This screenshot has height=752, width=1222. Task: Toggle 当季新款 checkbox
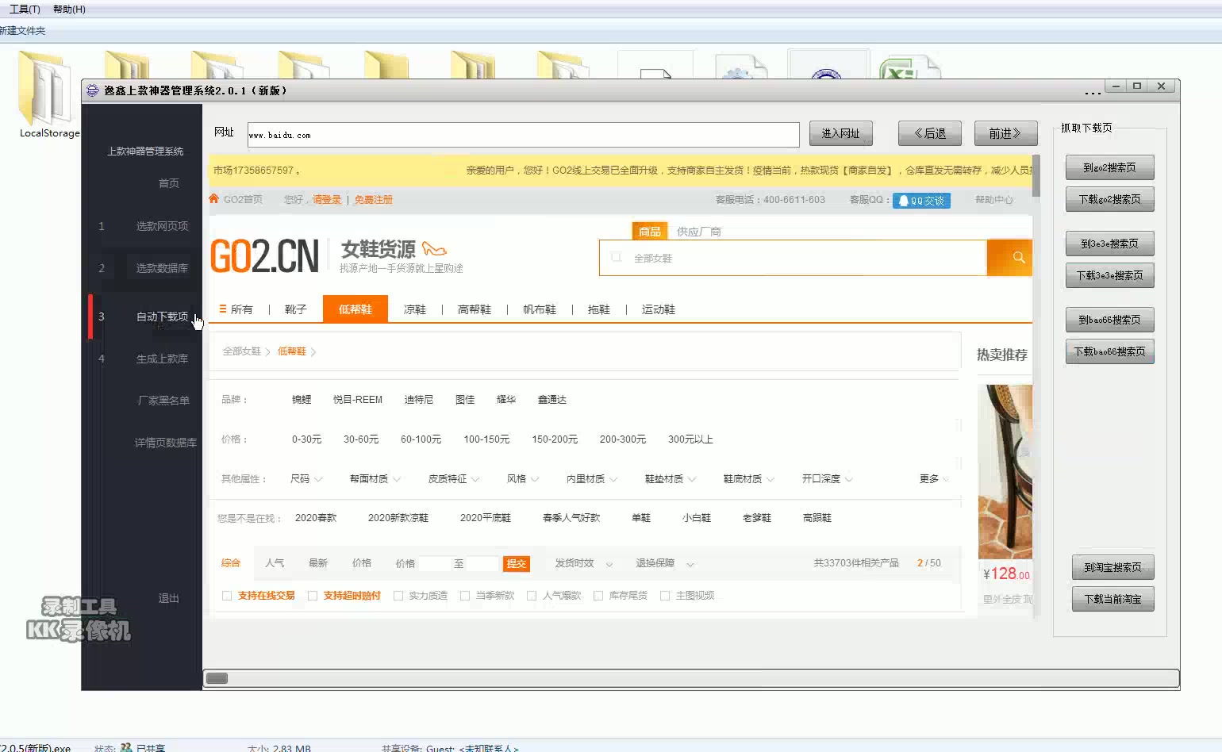[x=465, y=596]
